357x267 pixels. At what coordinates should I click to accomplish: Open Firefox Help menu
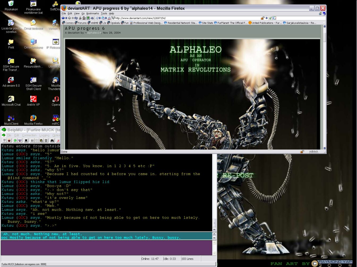click(112, 13)
